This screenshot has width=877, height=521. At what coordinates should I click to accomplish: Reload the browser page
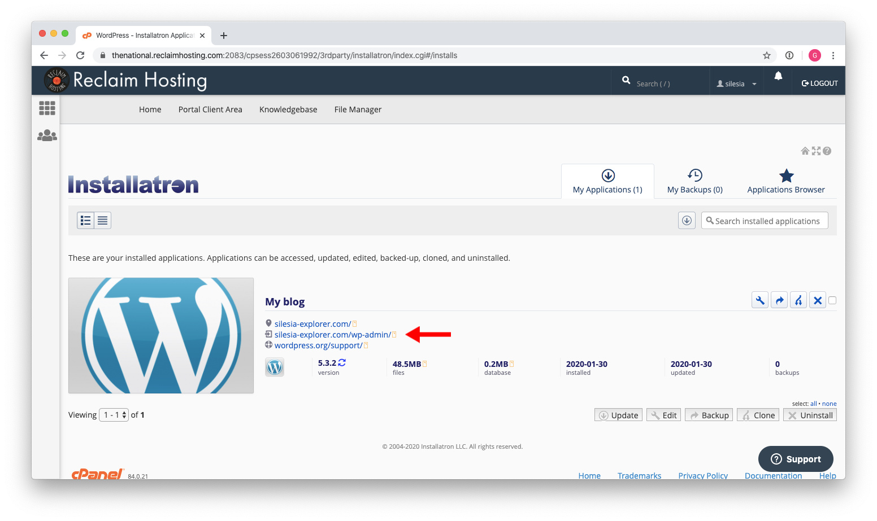(80, 55)
